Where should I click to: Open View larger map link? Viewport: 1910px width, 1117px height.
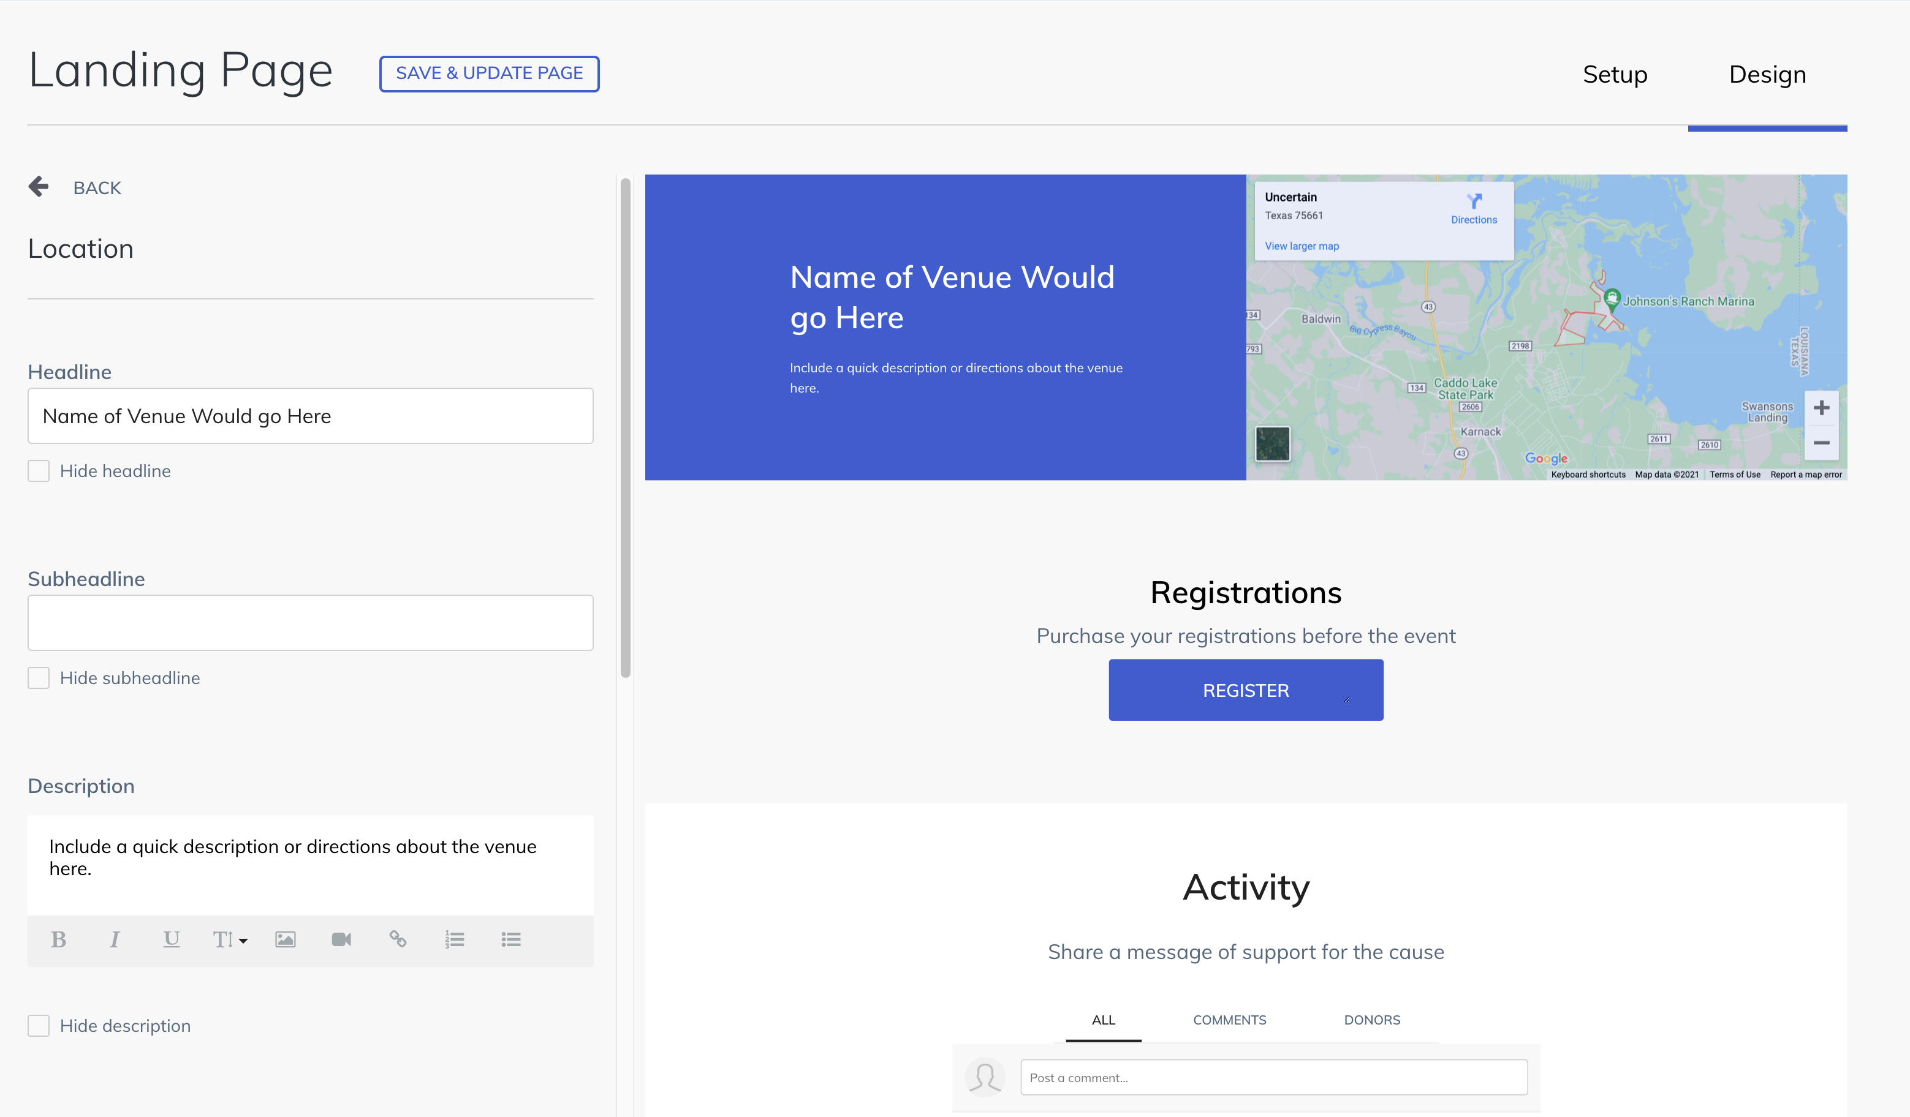tap(1302, 246)
